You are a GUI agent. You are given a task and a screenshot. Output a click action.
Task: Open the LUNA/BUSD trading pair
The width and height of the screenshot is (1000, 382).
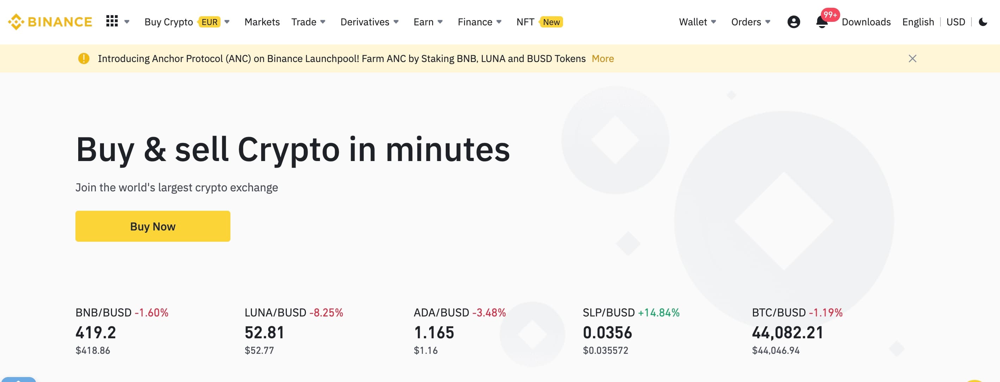tap(275, 313)
